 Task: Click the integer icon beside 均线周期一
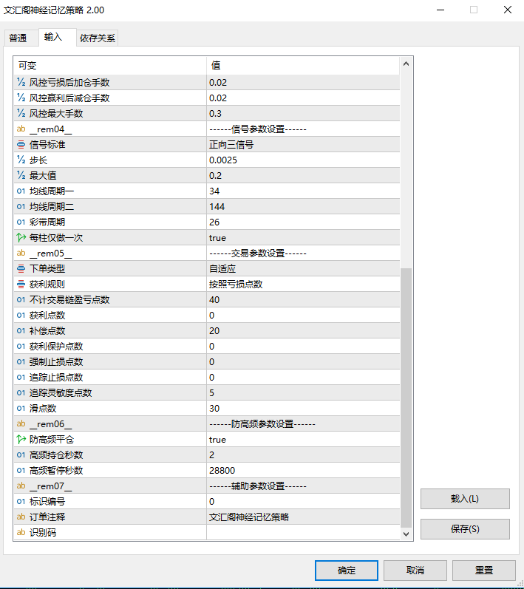click(x=21, y=191)
